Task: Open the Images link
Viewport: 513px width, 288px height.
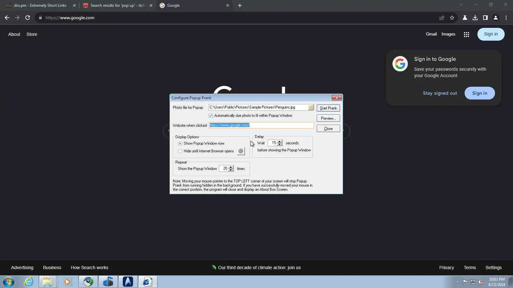Action: 448,34
